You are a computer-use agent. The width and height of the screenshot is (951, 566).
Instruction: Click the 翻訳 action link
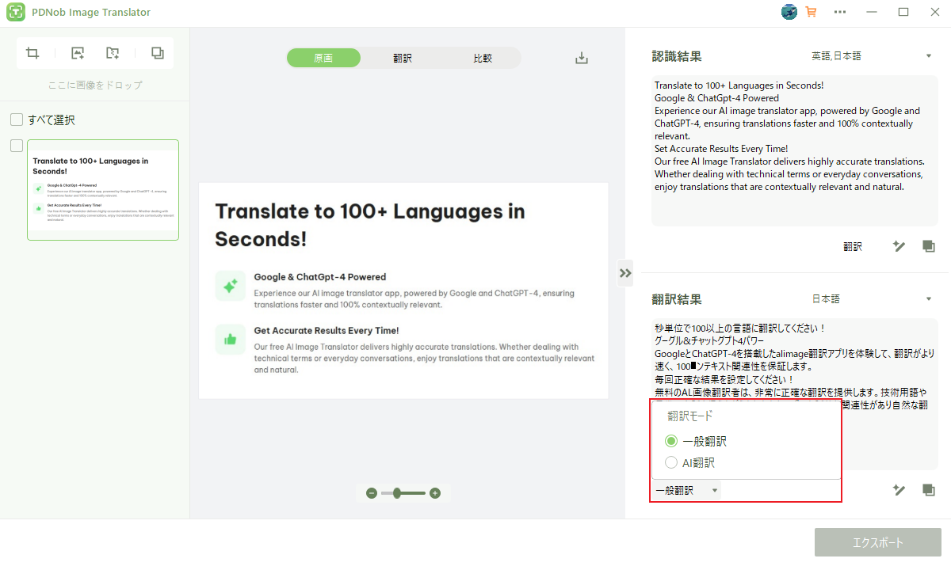(x=852, y=246)
